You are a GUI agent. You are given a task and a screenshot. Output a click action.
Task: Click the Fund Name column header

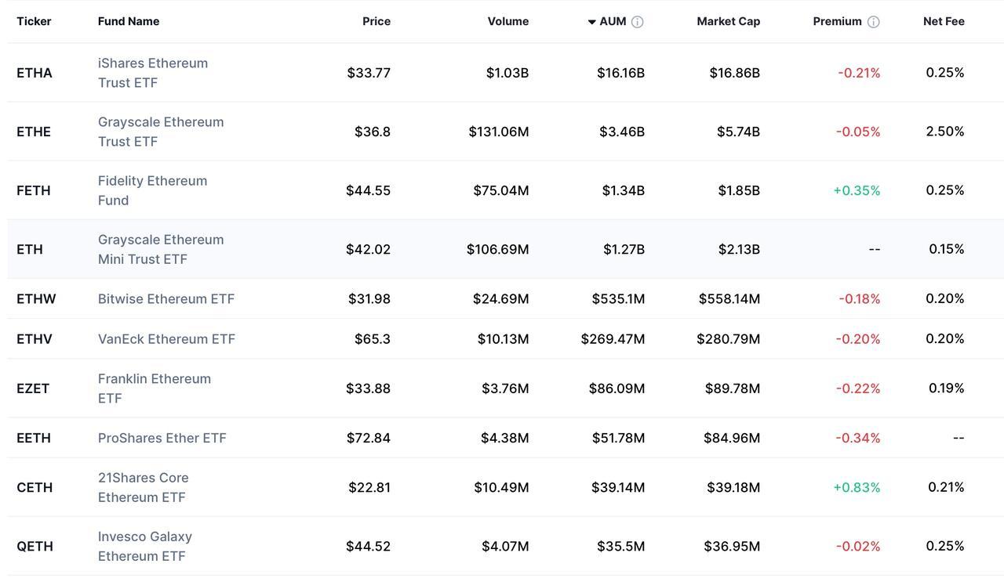pyautogui.click(x=129, y=21)
